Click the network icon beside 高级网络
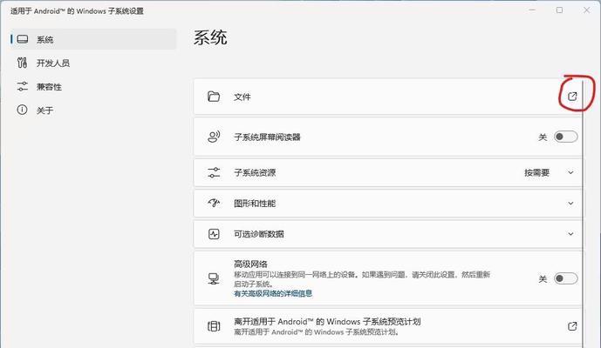Screen dimensions: 601x348 tap(214, 278)
